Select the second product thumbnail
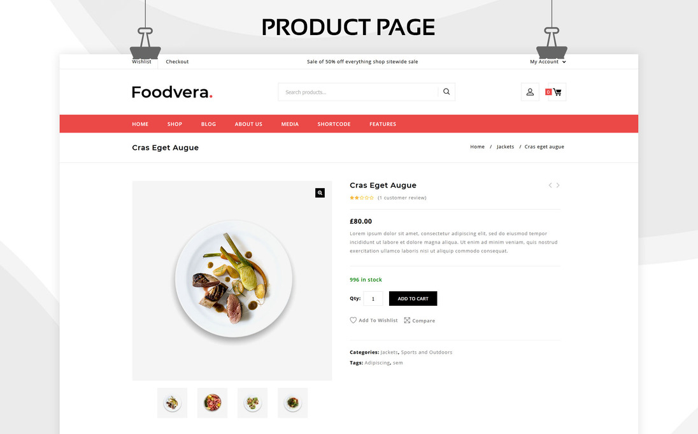The height and width of the screenshot is (434, 698). (x=212, y=403)
